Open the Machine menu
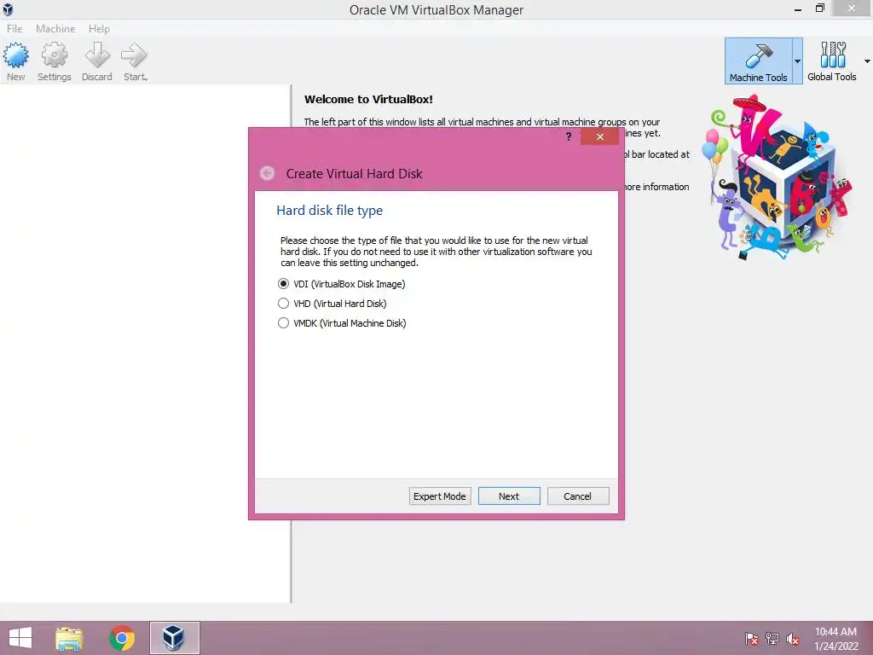This screenshot has height=655, width=873. click(55, 28)
